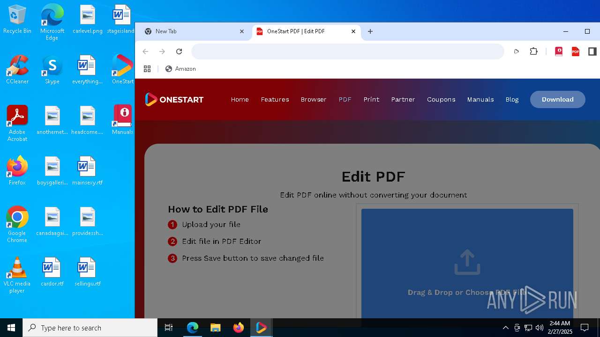600x337 pixels.
Task: Go to Home in site navigation
Action: click(x=240, y=99)
